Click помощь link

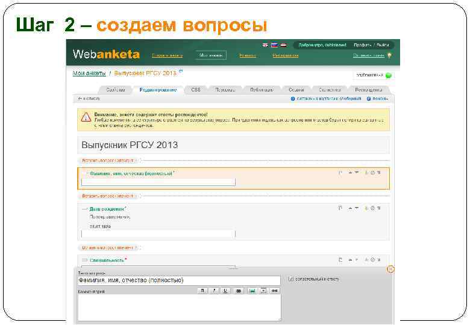click(378, 99)
